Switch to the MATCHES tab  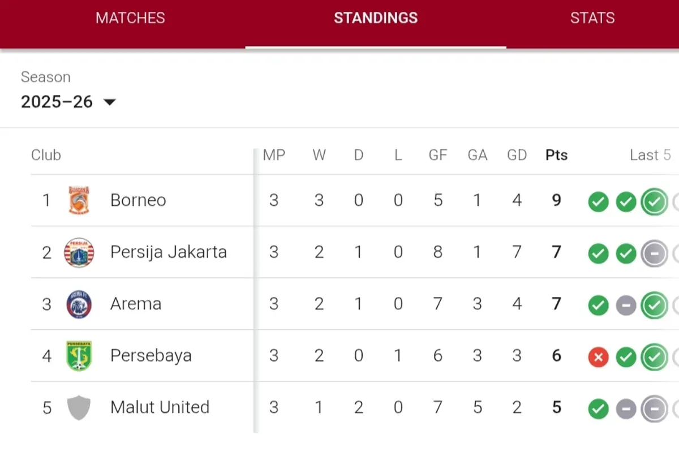[x=130, y=18]
